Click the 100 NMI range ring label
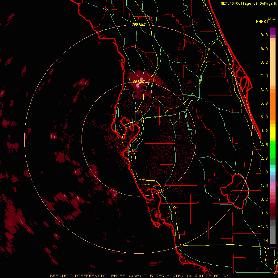This screenshot has width=278, height=278. pos(139,24)
